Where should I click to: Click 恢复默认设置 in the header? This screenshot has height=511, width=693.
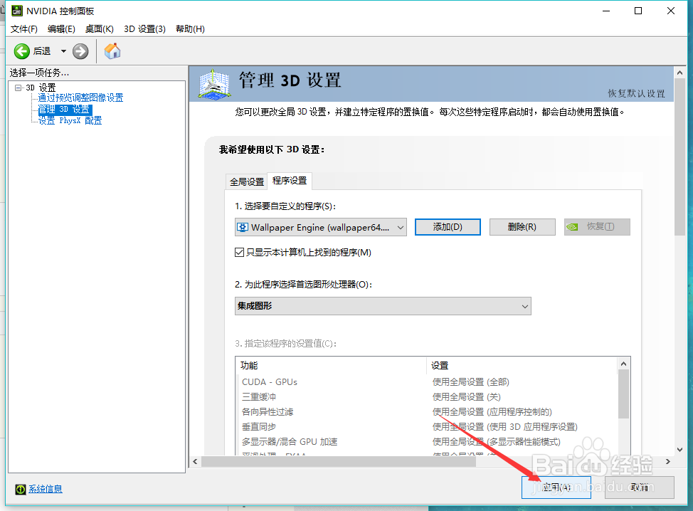pos(636,93)
